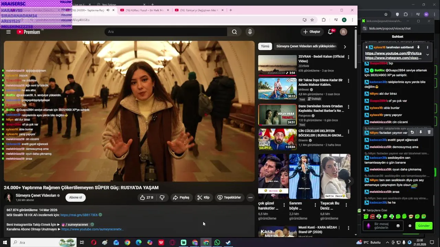Open WhatsApp from the taskbar
The height and width of the screenshot is (247, 440).
(x=217, y=243)
